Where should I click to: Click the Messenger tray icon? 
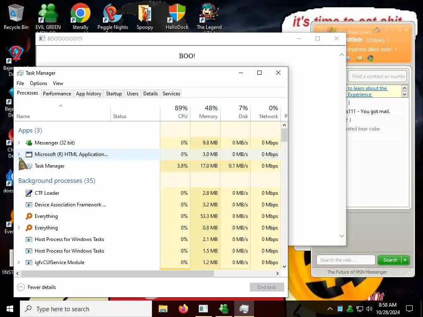click(350, 309)
